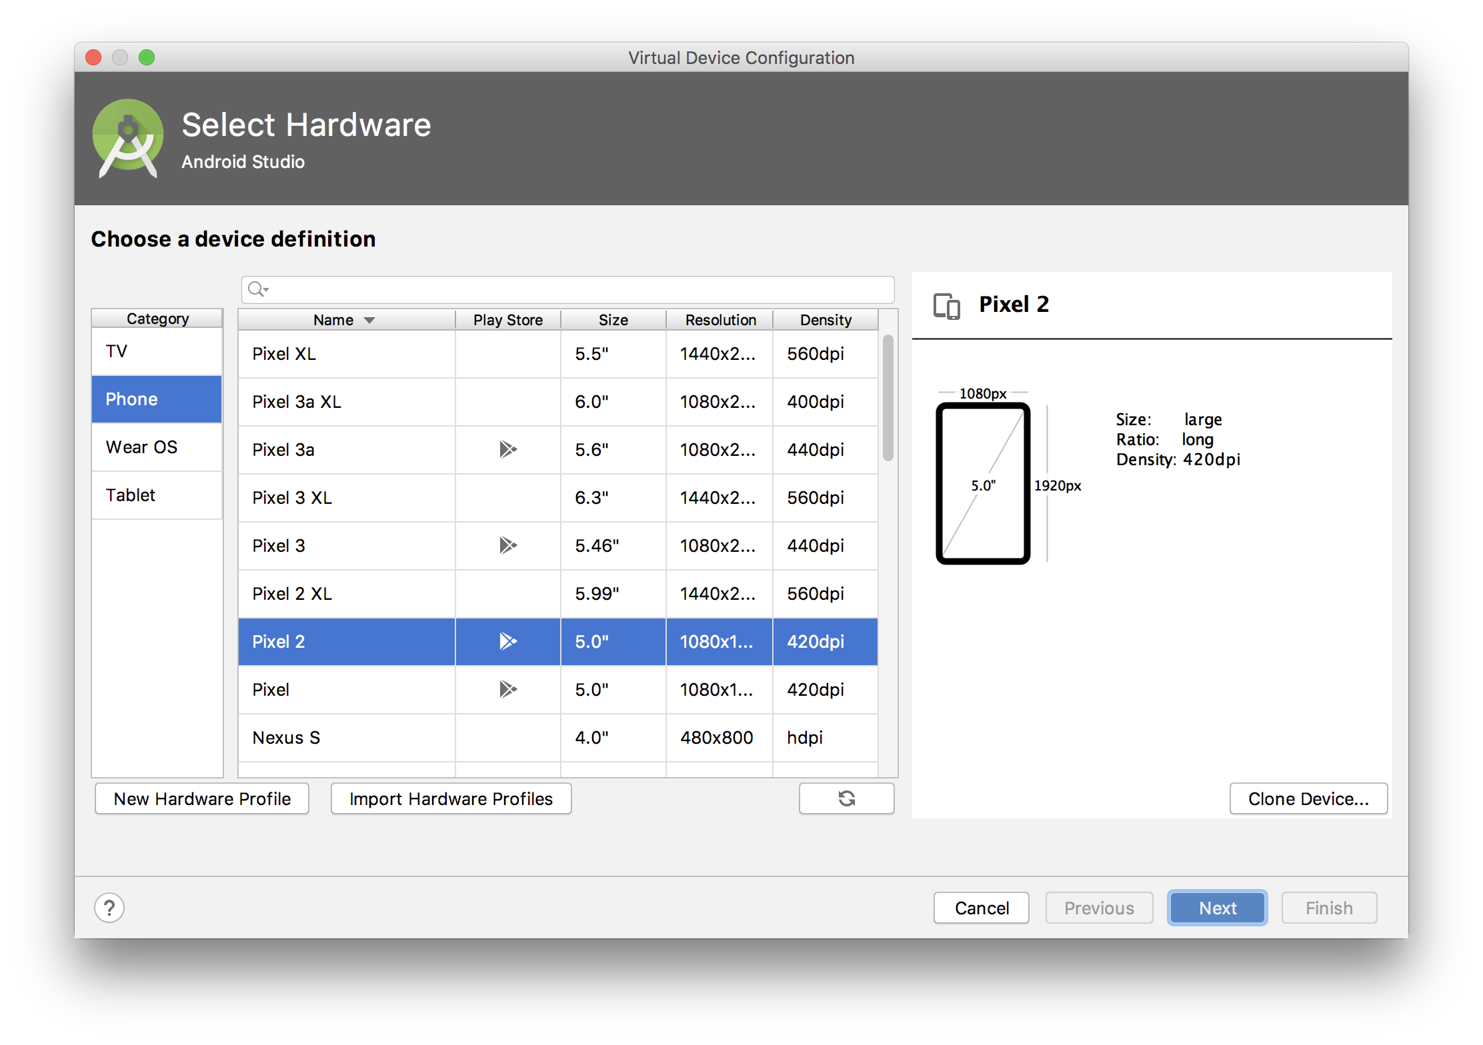This screenshot has height=1045, width=1483.
Task: Sort by the Play Store column header
Action: [x=508, y=320]
